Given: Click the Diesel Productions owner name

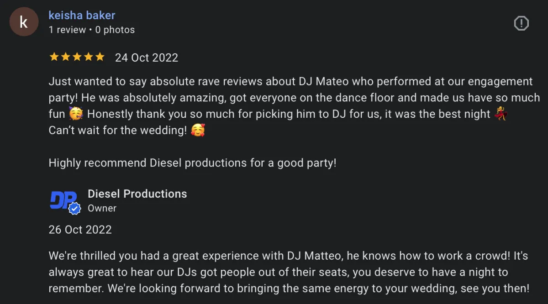Looking at the screenshot, I should (137, 194).
